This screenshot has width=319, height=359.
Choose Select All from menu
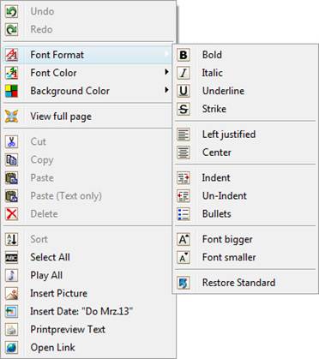click(87, 257)
